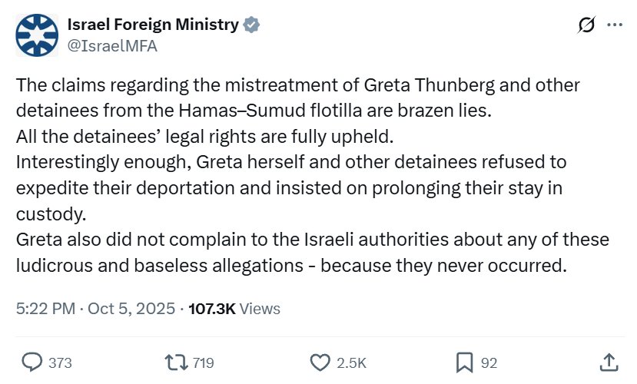Like the post with the heart icon
This screenshot has width=637, height=384.
click(x=319, y=362)
